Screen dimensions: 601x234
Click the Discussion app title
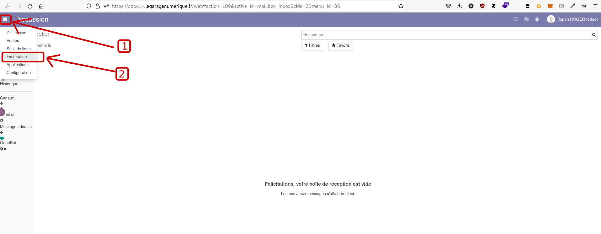(32, 19)
